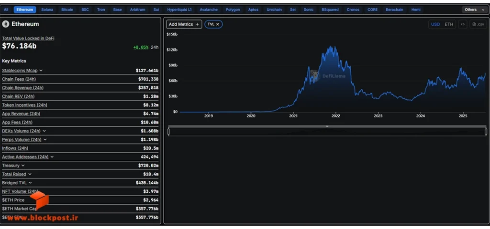Viewport: 490px width, 229px height.
Task: Open the Token Incentives (24h) metric
Action: tap(25, 105)
